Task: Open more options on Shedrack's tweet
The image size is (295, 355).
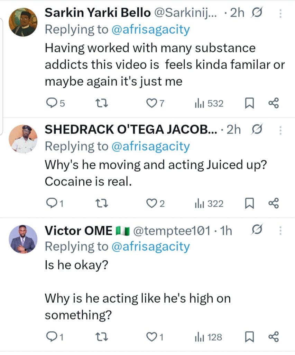Action: pyautogui.click(x=280, y=130)
